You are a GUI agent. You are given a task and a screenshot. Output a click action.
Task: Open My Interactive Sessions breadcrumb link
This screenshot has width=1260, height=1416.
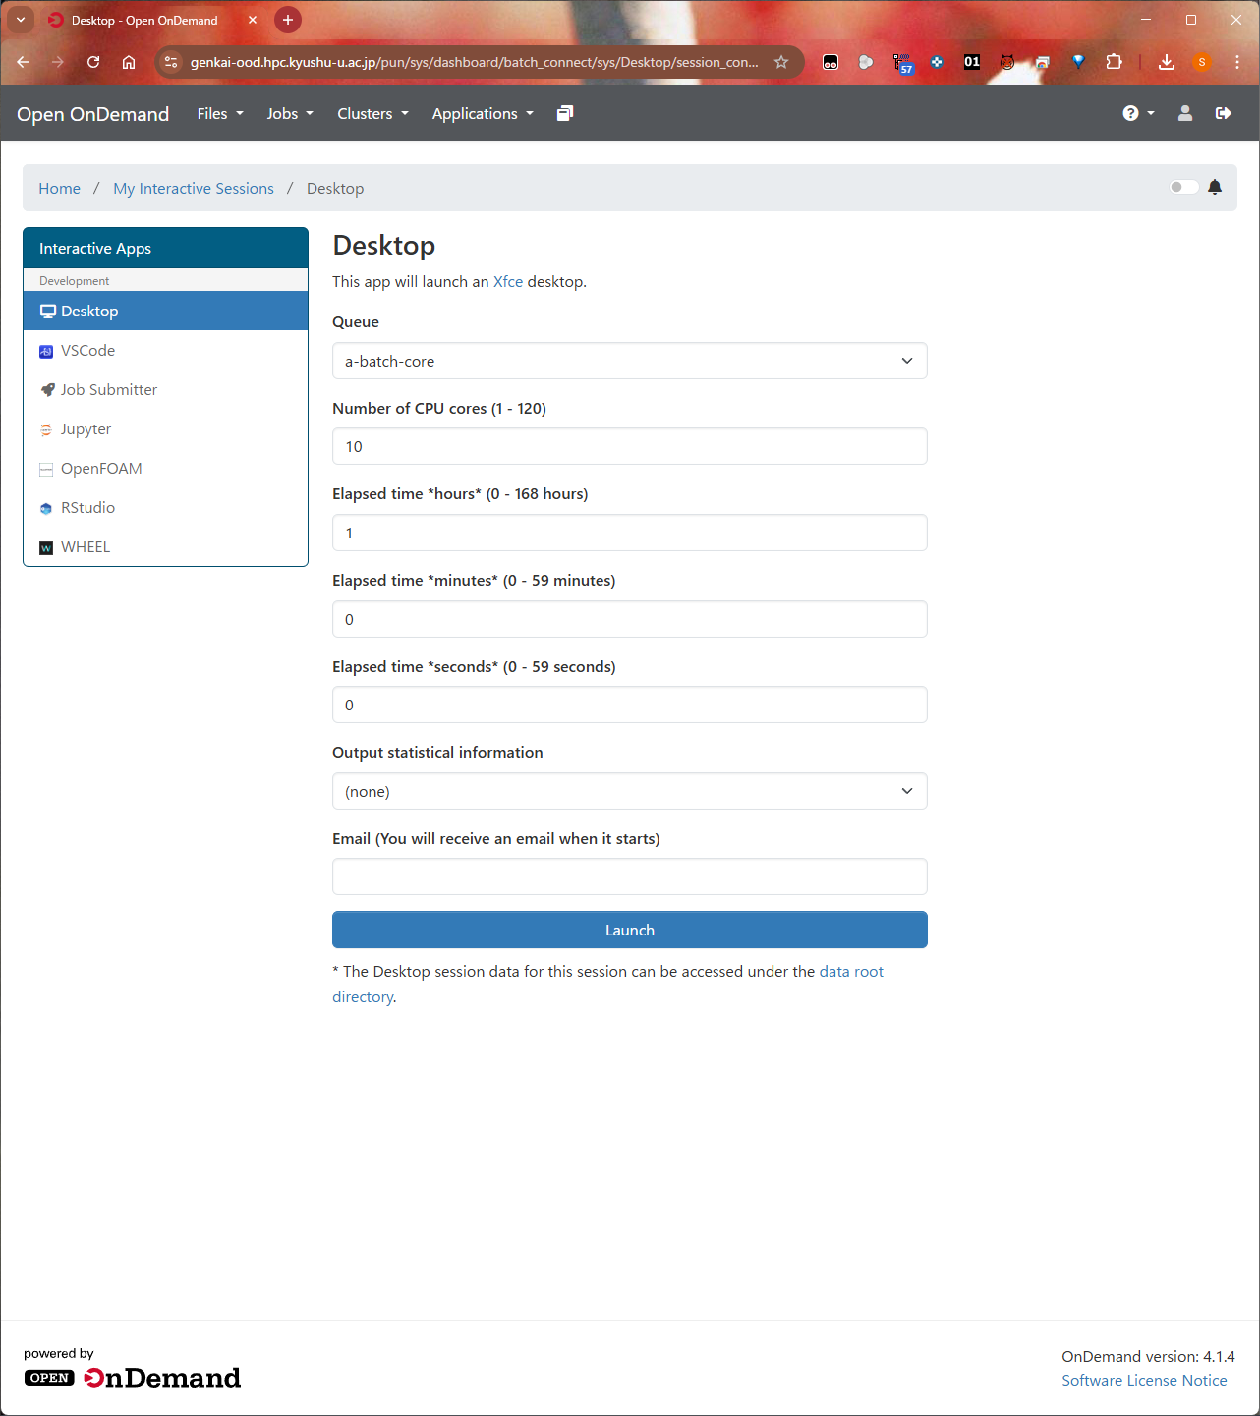(x=194, y=188)
